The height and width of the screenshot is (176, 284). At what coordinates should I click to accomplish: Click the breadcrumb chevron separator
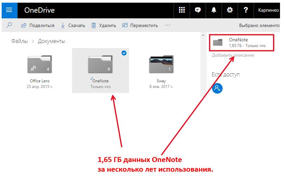click(33, 41)
